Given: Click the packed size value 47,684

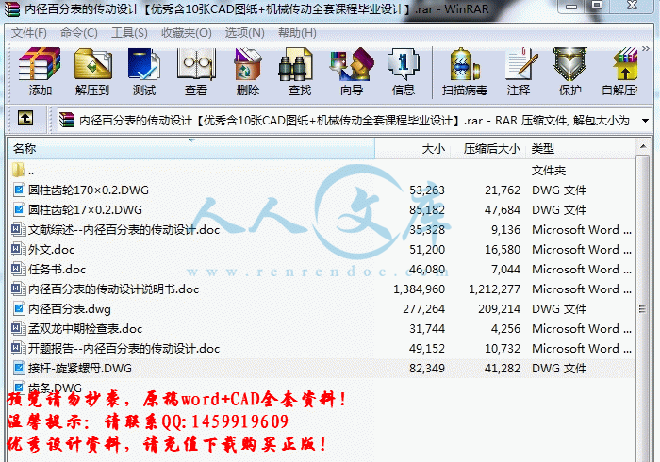Looking at the screenshot, I should (x=503, y=210).
